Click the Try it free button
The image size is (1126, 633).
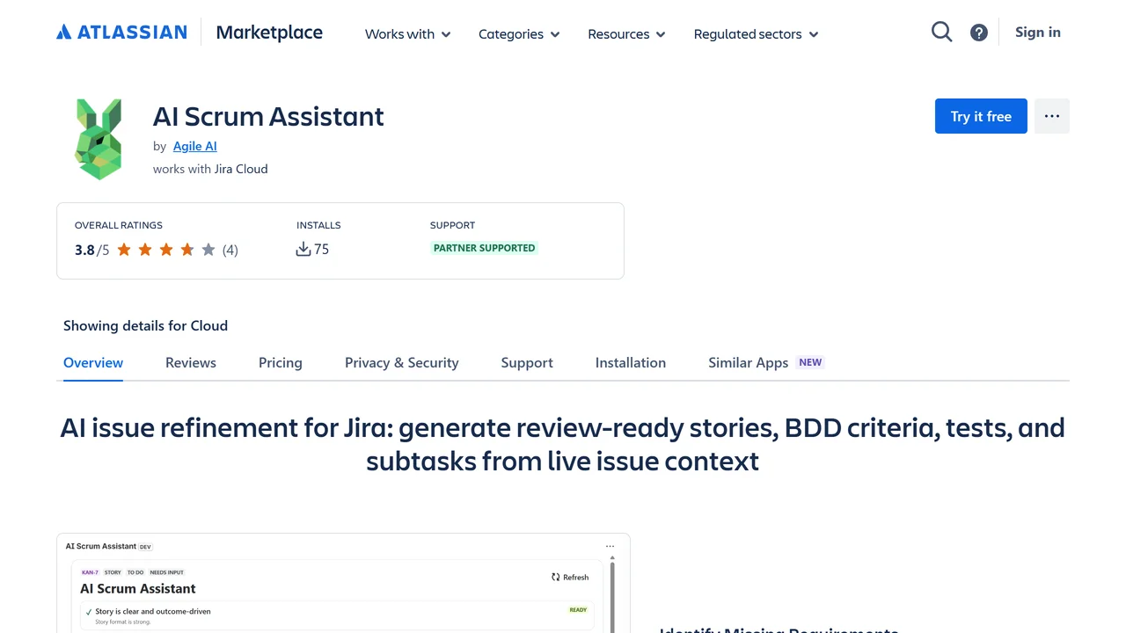pos(981,116)
